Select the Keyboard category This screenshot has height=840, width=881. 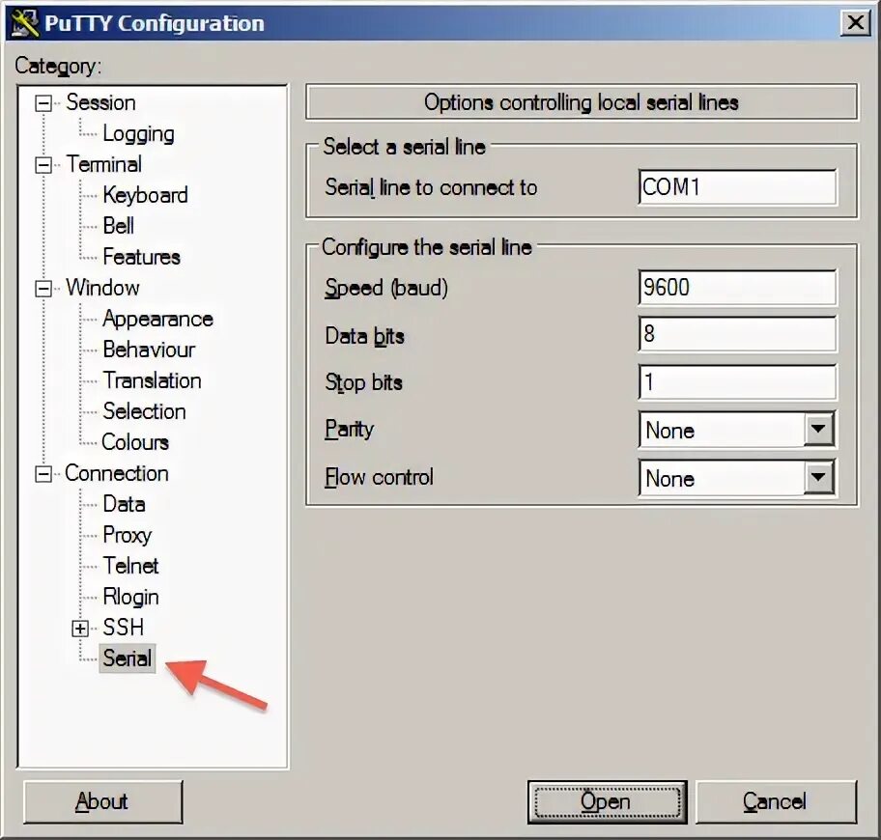(x=145, y=195)
